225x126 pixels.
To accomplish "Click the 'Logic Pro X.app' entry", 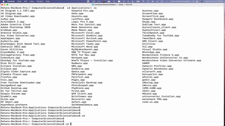I will coord(83,22).
